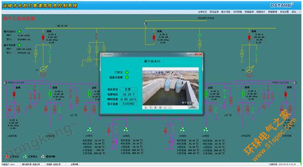Open the 数据查询 menu
Viewport: 303px width, 167px height.
pyautogui.click(x=249, y=12)
